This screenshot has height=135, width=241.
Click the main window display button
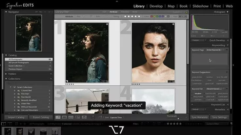pyautogui.click(x=4, y=124)
